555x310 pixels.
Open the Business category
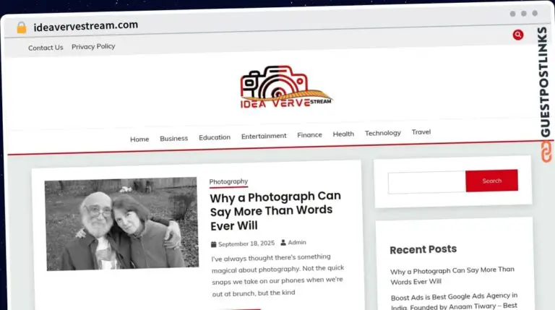coord(173,138)
